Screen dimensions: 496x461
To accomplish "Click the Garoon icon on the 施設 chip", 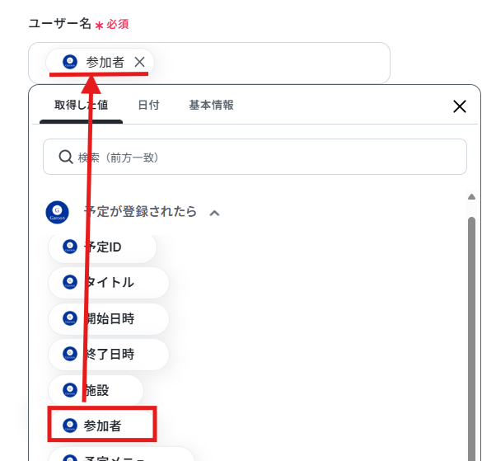I will click(x=70, y=390).
